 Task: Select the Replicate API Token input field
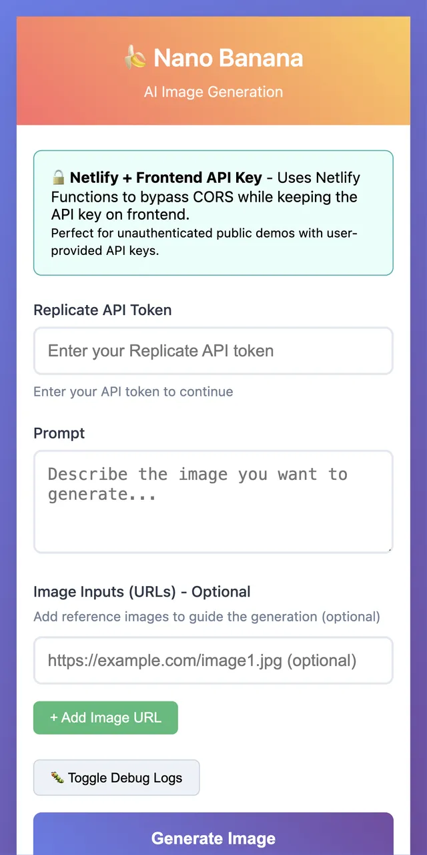coord(213,350)
